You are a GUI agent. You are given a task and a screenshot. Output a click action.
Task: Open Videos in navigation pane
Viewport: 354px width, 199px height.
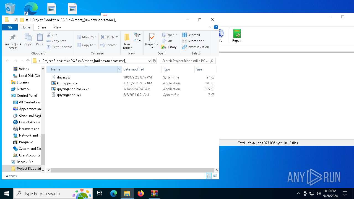click(x=24, y=69)
